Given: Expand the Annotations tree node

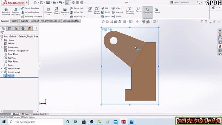Looking at the screenshot, I should tap(2, 47).
